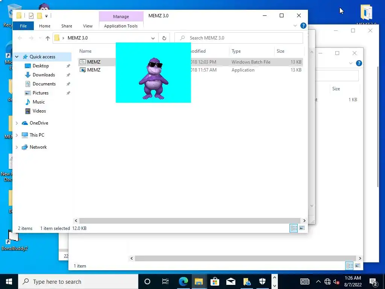
Task: Expand the Network tree node
Action: pos(17,147)
